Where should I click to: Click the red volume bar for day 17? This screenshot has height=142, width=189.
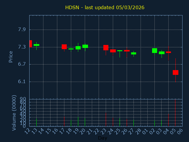64,122
